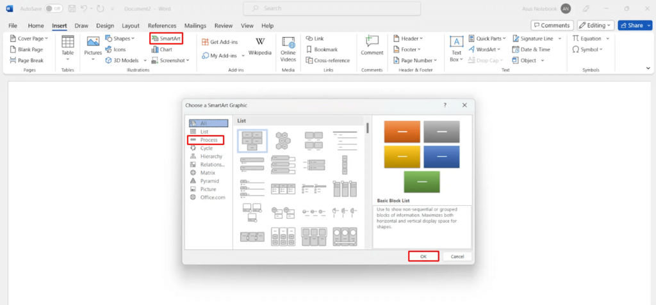Image resolution: width=656 pixels, height=305 pixels.
Task: Click the Text Box button
Action: 456,49
